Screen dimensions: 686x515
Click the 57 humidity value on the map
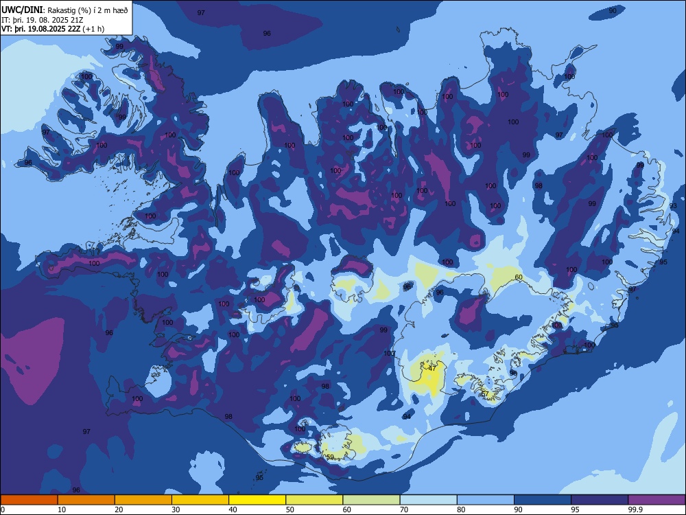(x=484, y=393)
